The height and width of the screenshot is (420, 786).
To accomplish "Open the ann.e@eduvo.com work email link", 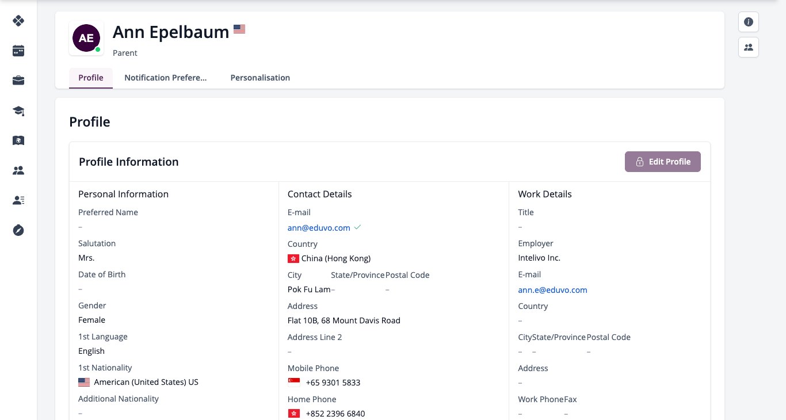I will pyautogui.click(x=552, y=290).
